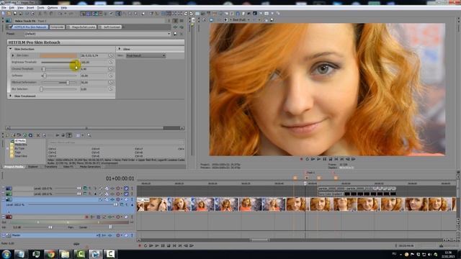Animate the Brightness Threshold clock icon

111,63
